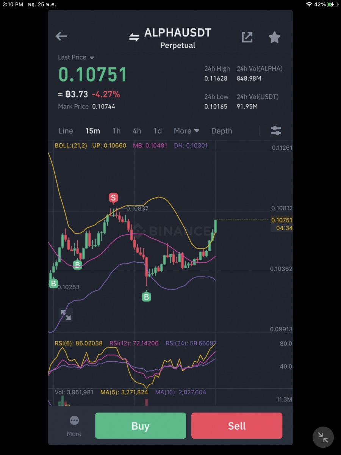This screenshot has height=455, width=341.
Task: Tap the RSI(12): 72.14206 value
Action: 134,343
